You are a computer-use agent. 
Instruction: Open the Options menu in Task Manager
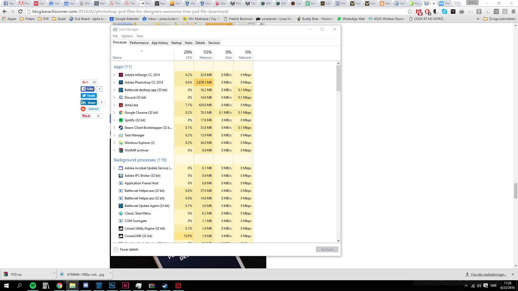127,36
